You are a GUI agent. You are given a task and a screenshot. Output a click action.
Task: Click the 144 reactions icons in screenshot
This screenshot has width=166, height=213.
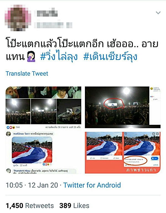(x=13, y=127)
